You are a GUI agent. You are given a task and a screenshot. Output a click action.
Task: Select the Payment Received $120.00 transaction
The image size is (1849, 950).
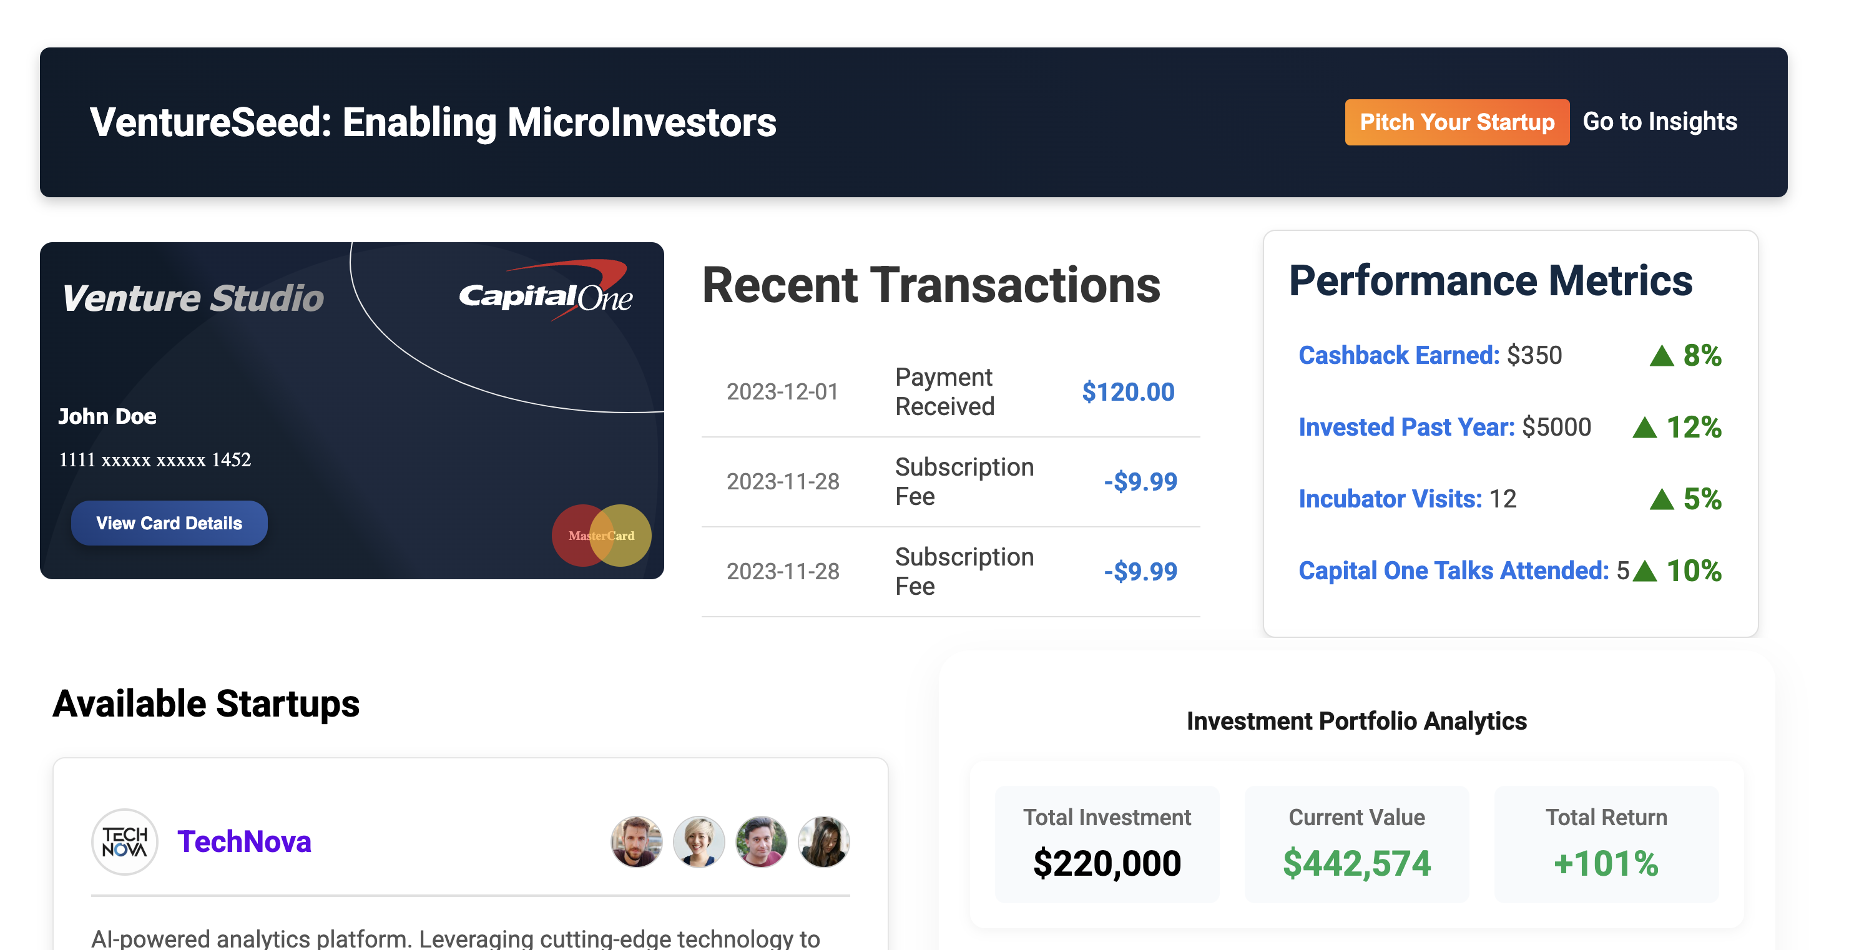pos(950,392)
